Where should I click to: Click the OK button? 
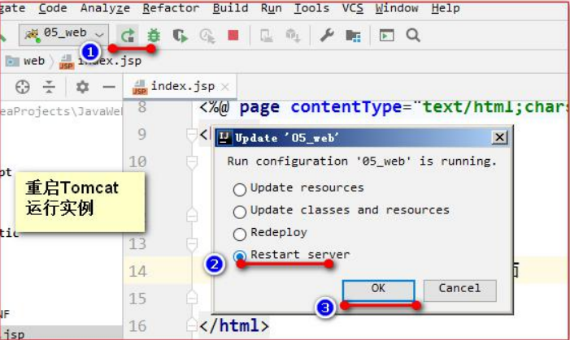tap(378, 291)
